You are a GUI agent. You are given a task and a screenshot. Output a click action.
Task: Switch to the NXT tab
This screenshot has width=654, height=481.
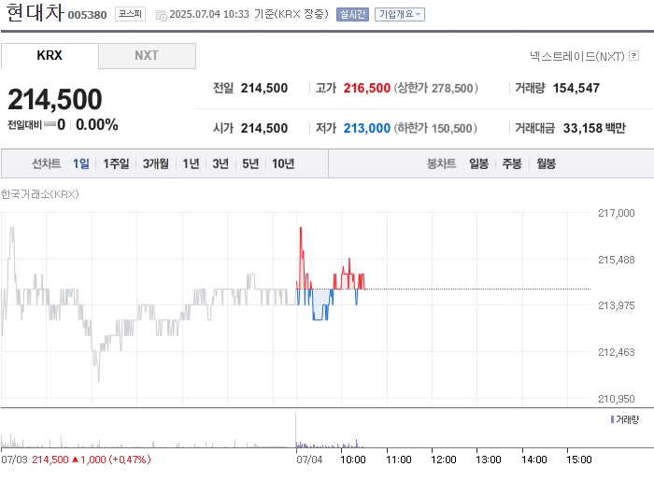coord(147,55)
